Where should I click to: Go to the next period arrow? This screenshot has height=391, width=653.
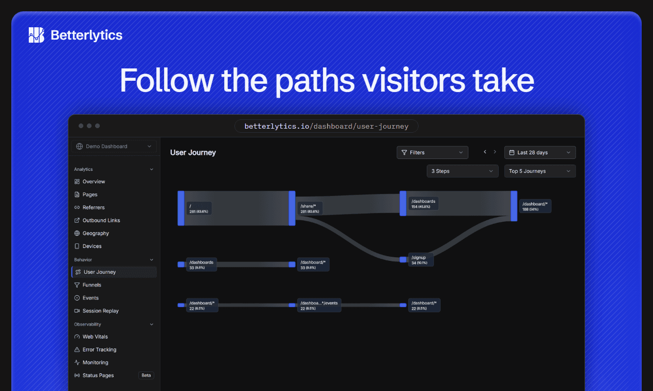tap(495, 152)
